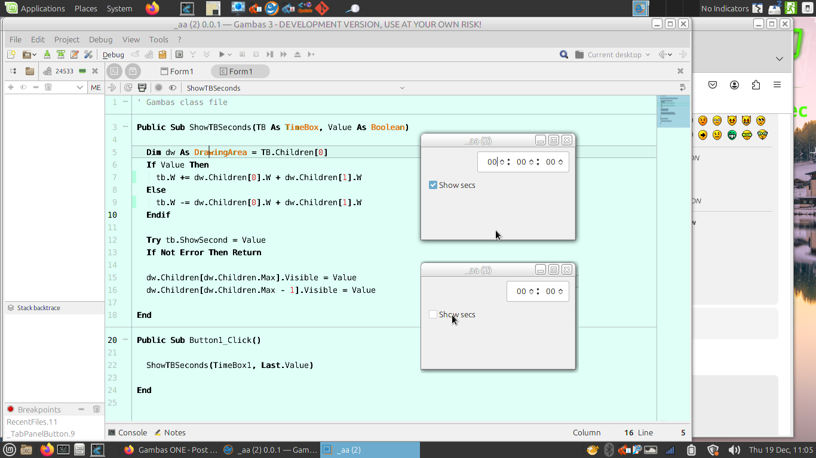This screenshot has width=816, height=458.
Task: Check the unchecked Show secs checkbox
Action: pos(433,314)
